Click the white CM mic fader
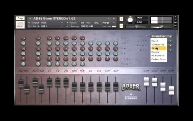This screenshot has width=193, height=121. click(x=146, y=82)
